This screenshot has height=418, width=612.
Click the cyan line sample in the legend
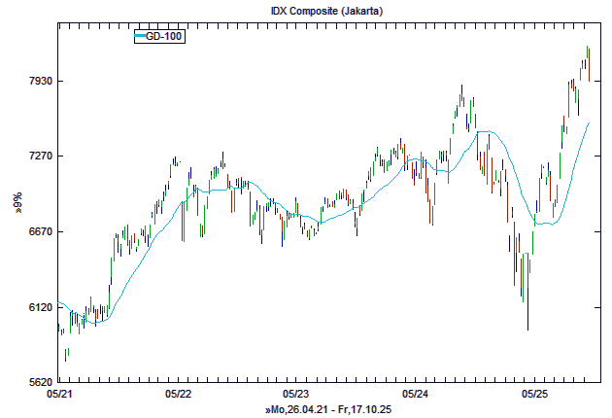139,37
